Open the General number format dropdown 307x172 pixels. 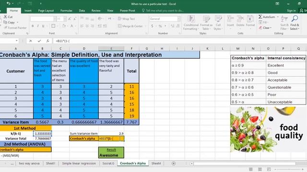[179, 19]
